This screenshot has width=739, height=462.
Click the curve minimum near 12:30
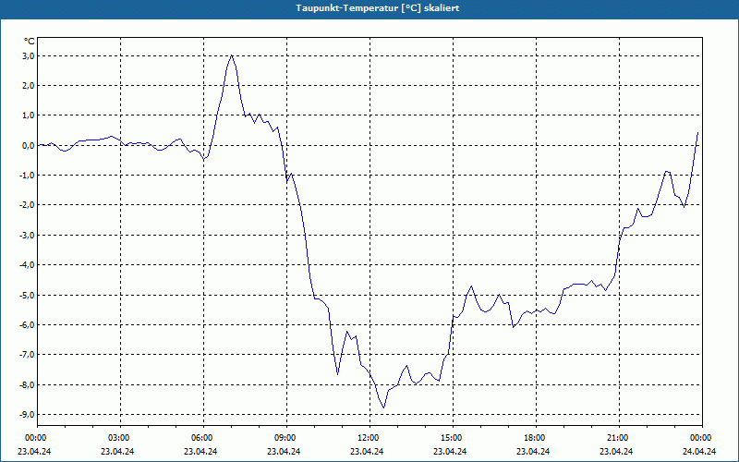tap(384, 407)
